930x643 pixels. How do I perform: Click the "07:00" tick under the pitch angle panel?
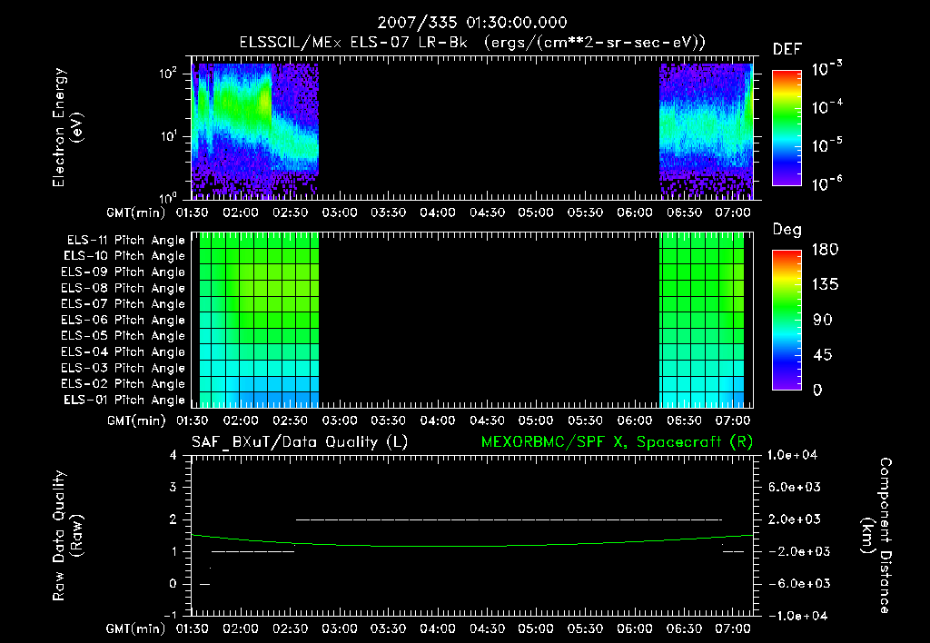click(733, 421)
